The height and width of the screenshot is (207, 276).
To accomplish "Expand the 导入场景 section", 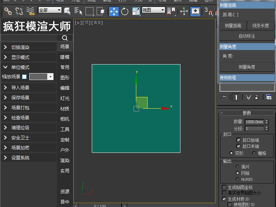I will [x=20, y=88].
